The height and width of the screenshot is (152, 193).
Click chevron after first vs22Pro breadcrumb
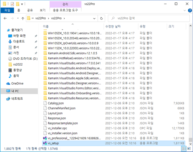[48, 18]
